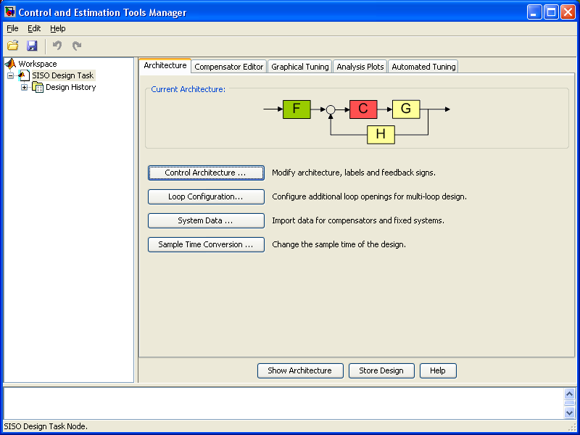Screen dimensions: 580x435
Task: Click the 'Current Architecture:' label
Action: click(188, 89)
